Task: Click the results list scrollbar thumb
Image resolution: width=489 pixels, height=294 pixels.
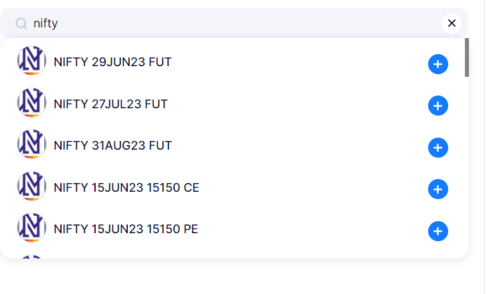Action: pyautogui.click(x=466, y=57)
